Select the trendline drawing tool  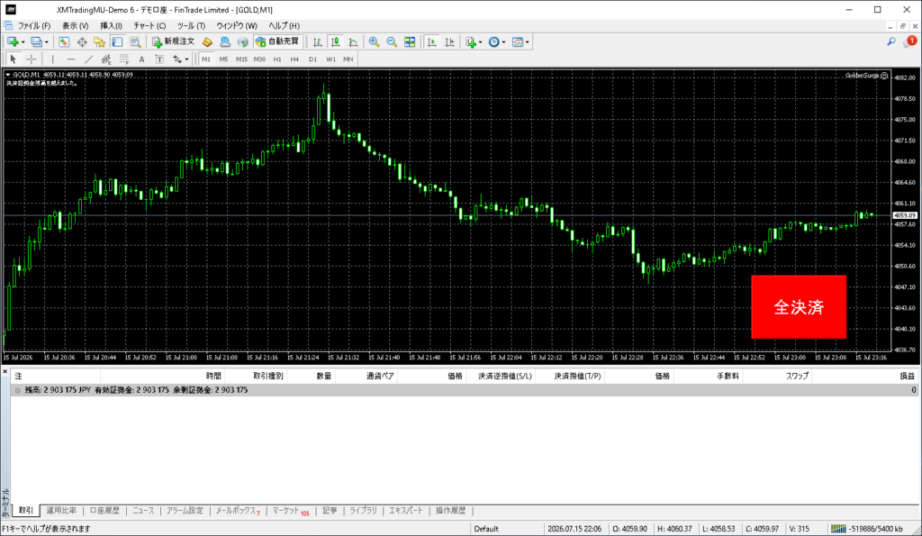[x=88, y=59]
